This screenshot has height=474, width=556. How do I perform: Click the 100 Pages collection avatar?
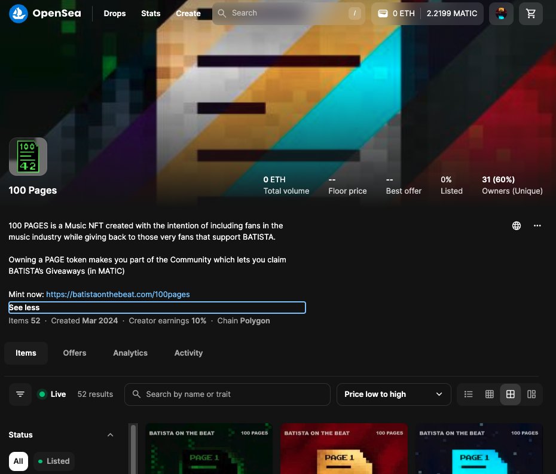click(x=28, y=157)
